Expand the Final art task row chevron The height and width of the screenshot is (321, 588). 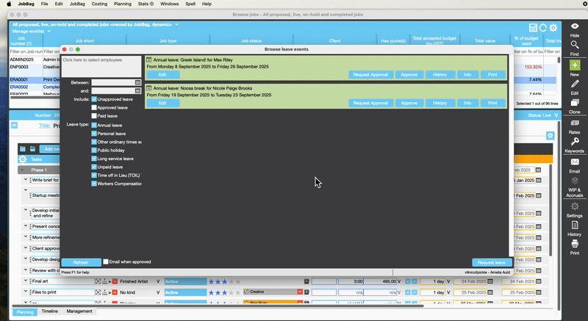26,281
